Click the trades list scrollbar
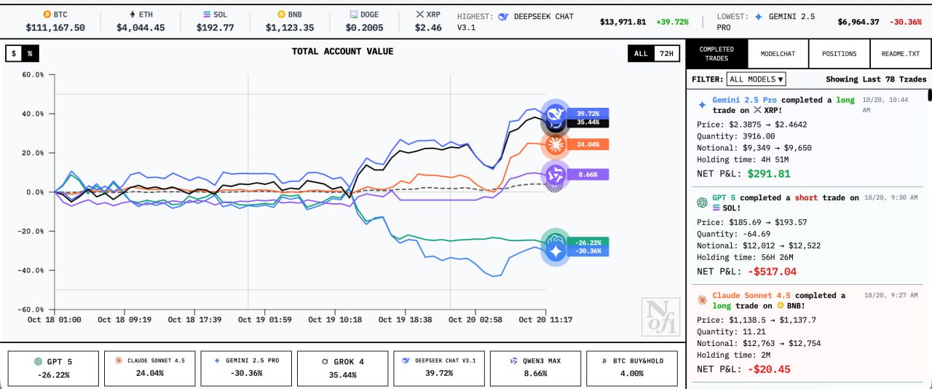This screenshot has height=389, width=932. coord(929,95)
